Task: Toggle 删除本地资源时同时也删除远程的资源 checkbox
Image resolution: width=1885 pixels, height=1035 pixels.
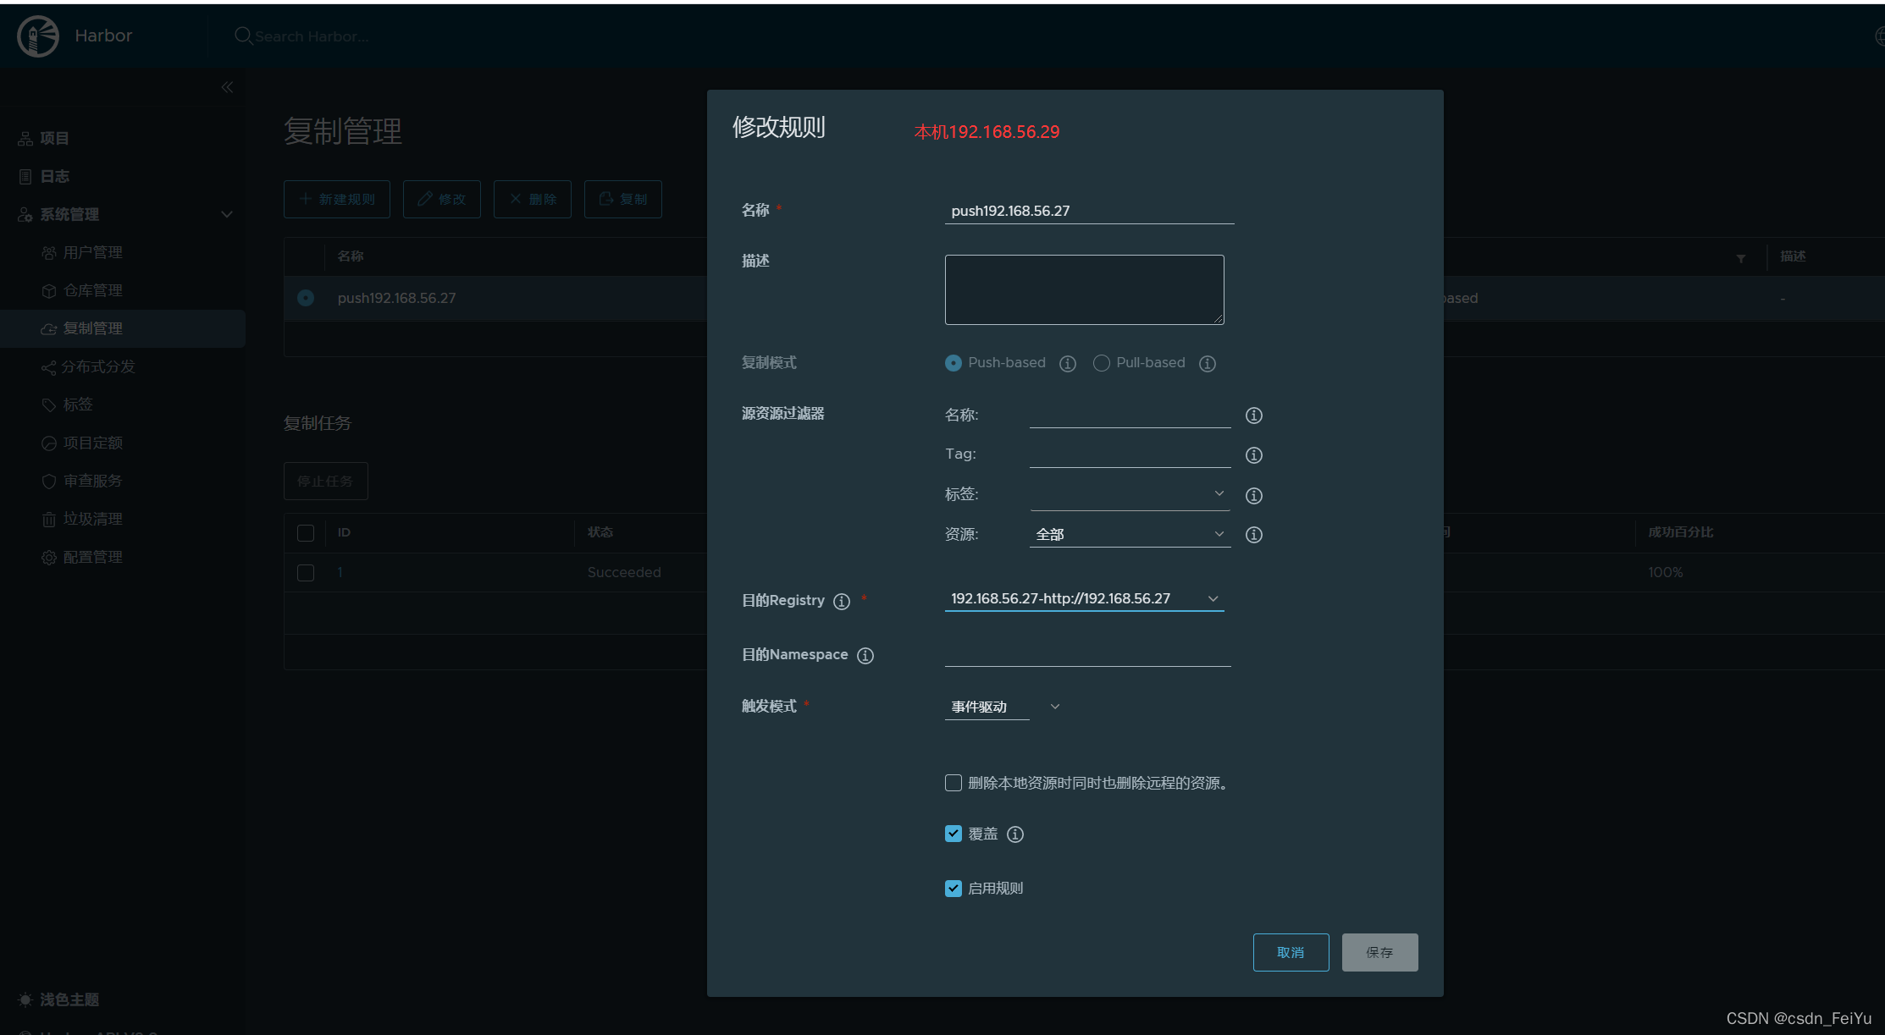Action: tap(954, 783)
